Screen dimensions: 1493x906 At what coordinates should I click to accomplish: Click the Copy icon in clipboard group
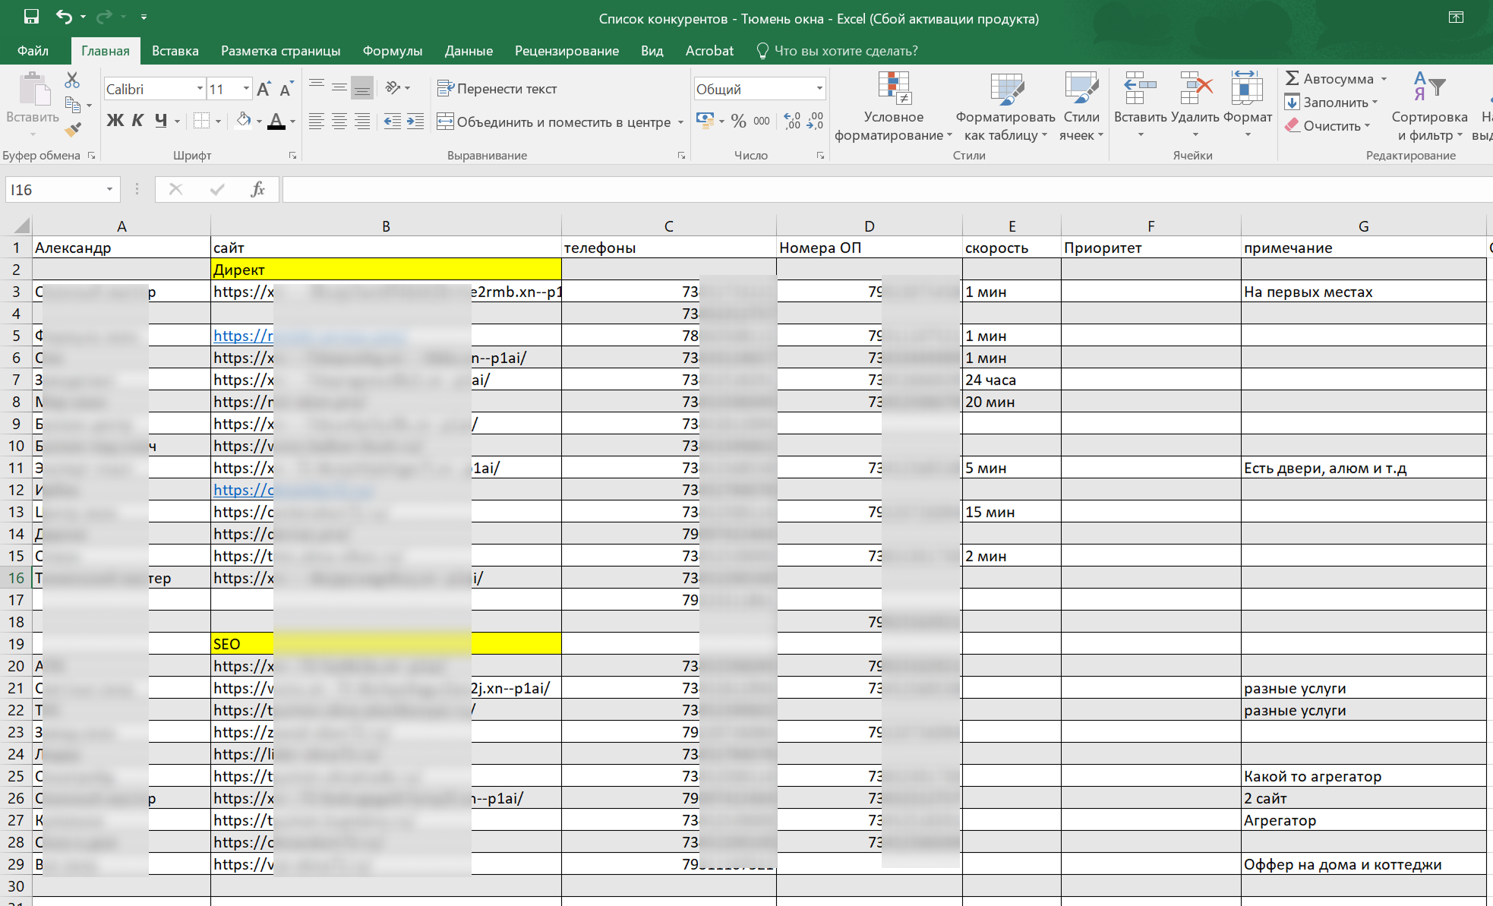click(73, 105)
